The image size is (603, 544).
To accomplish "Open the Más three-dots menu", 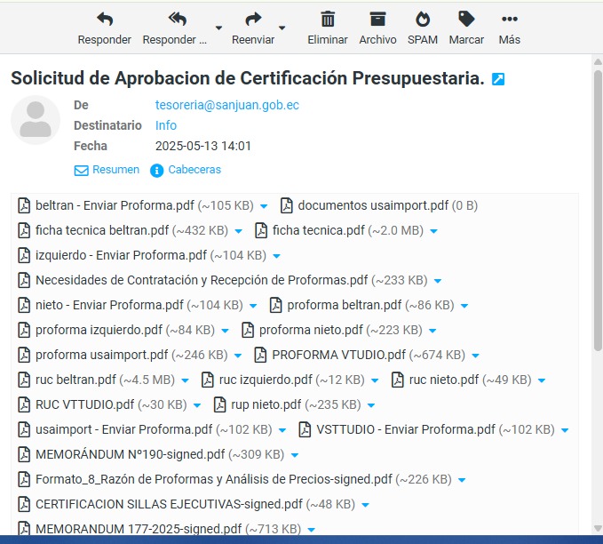I will [509, 20].
